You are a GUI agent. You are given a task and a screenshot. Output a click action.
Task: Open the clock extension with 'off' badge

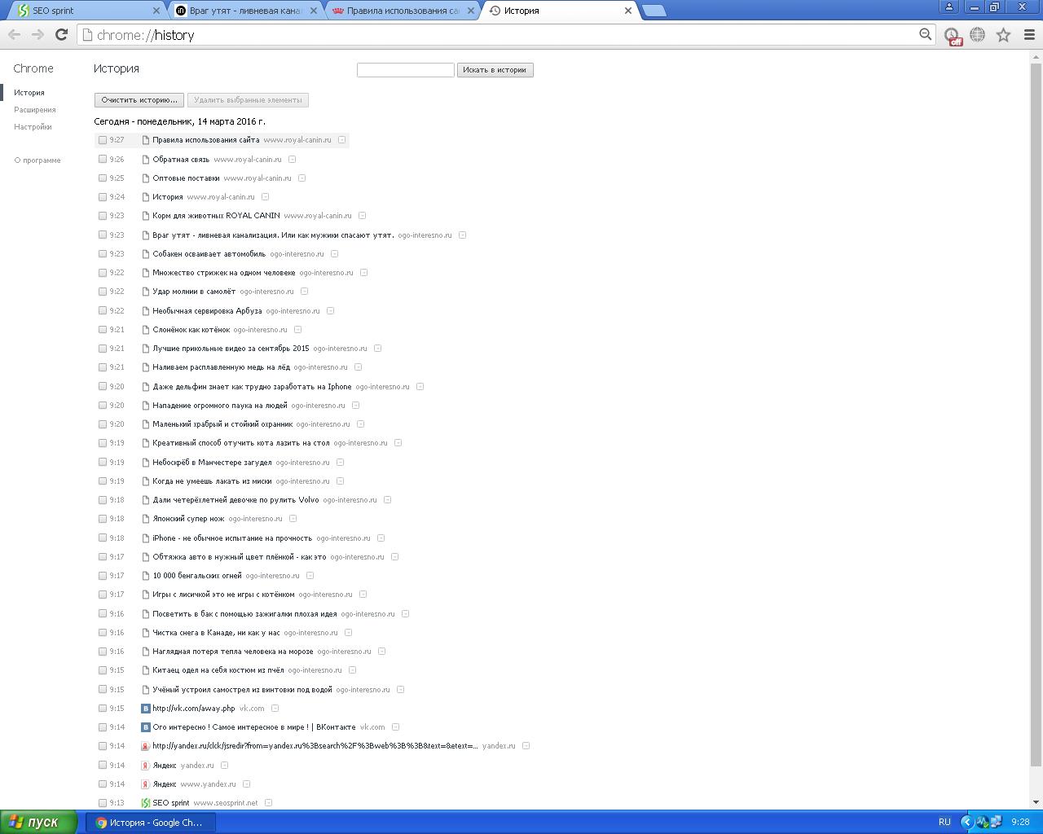tap(952, 35)
